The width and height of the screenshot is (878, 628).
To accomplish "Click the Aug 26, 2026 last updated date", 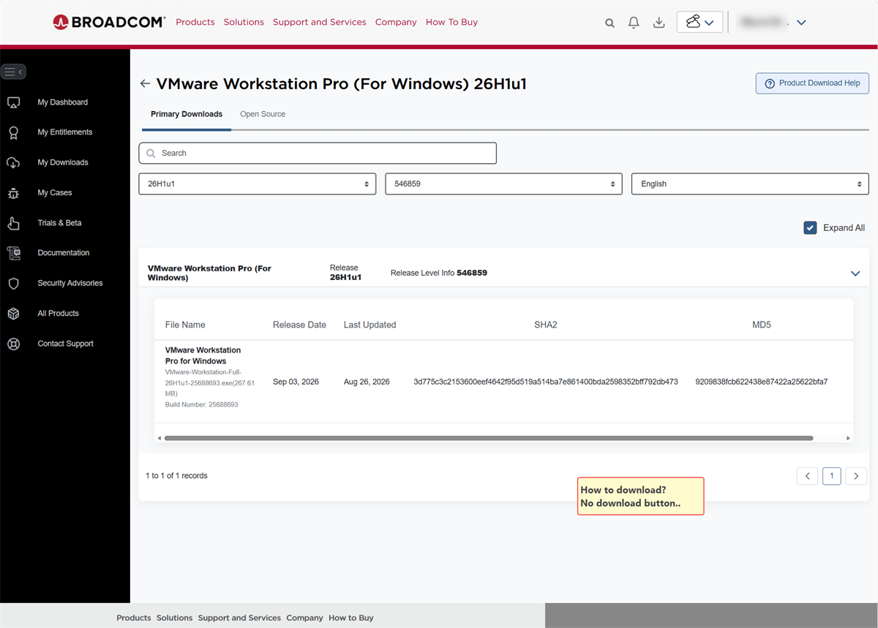I will click(367, 382).
